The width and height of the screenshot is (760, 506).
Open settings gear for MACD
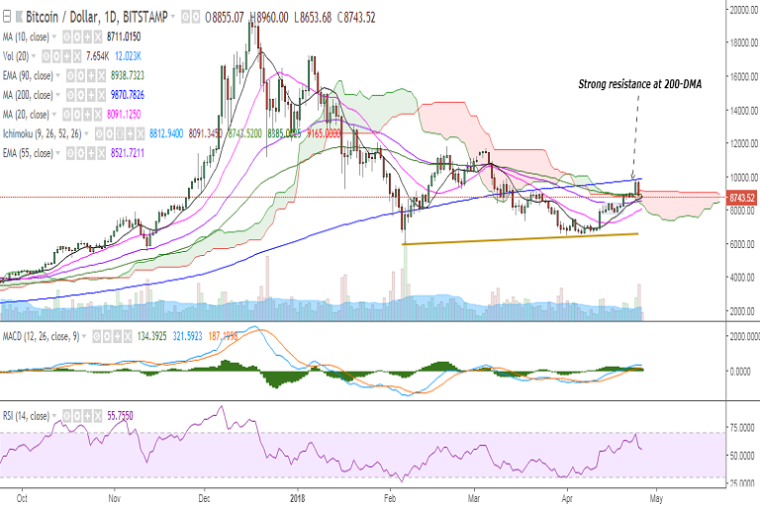(107, 336)
